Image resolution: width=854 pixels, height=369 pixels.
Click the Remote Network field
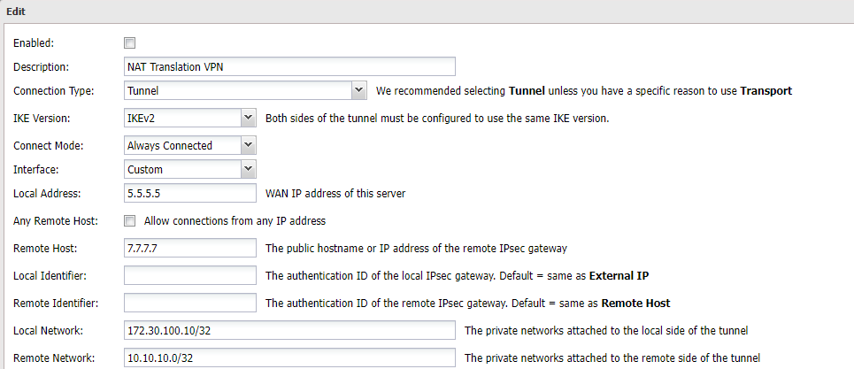tap(289, 358)
